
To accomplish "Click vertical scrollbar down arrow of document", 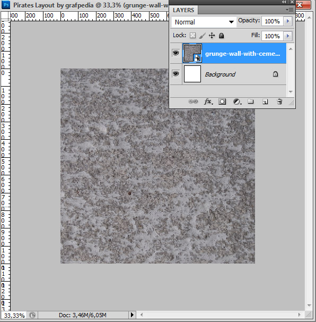I will pos(310,306).
